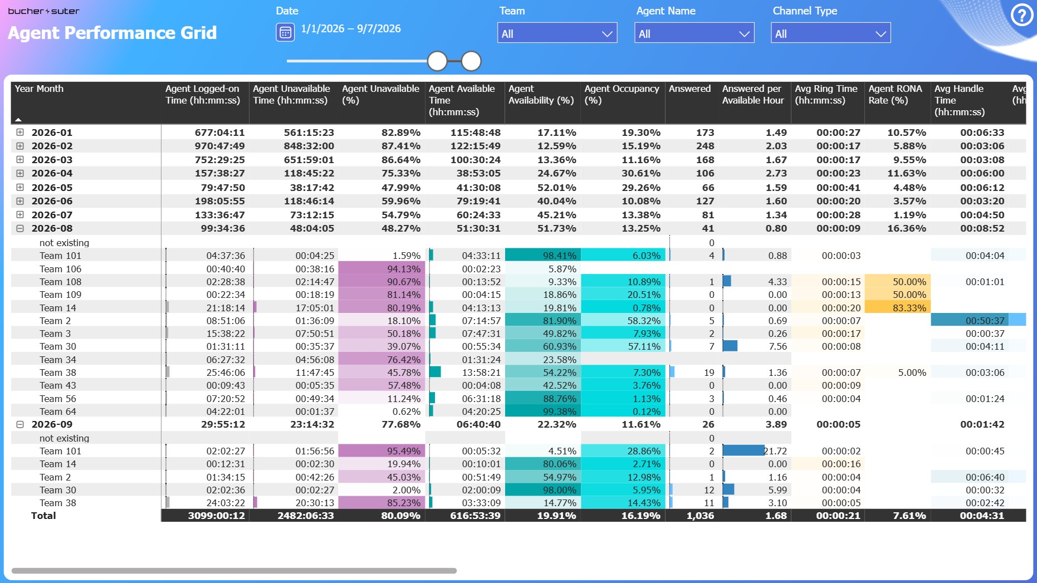The width and height of the screenshot is (1037, 583).
Task: Click the 94.13% unavailable cell
Action: click(381, 269)
